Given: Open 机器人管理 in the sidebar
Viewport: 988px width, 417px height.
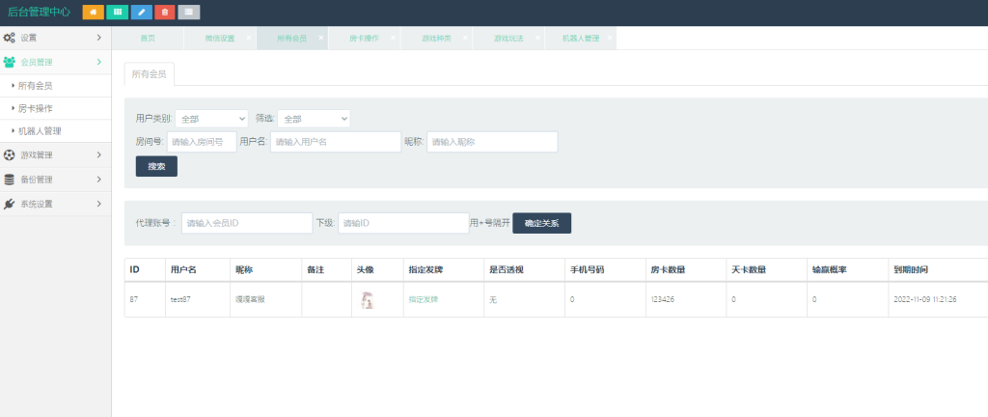Looking at the screenshot, I should pos(55,131).
